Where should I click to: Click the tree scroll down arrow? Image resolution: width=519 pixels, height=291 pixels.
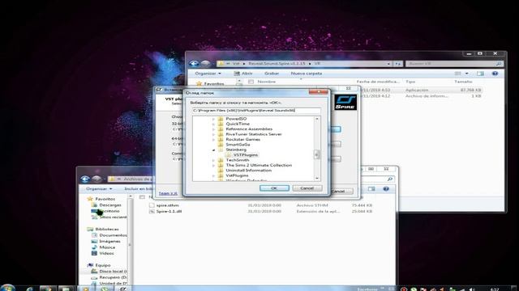317,178
